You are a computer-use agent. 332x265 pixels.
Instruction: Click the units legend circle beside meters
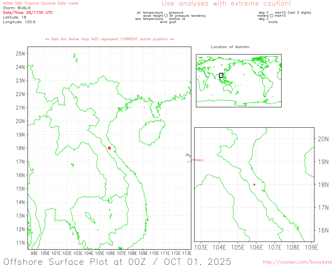(x=272, y=16)
